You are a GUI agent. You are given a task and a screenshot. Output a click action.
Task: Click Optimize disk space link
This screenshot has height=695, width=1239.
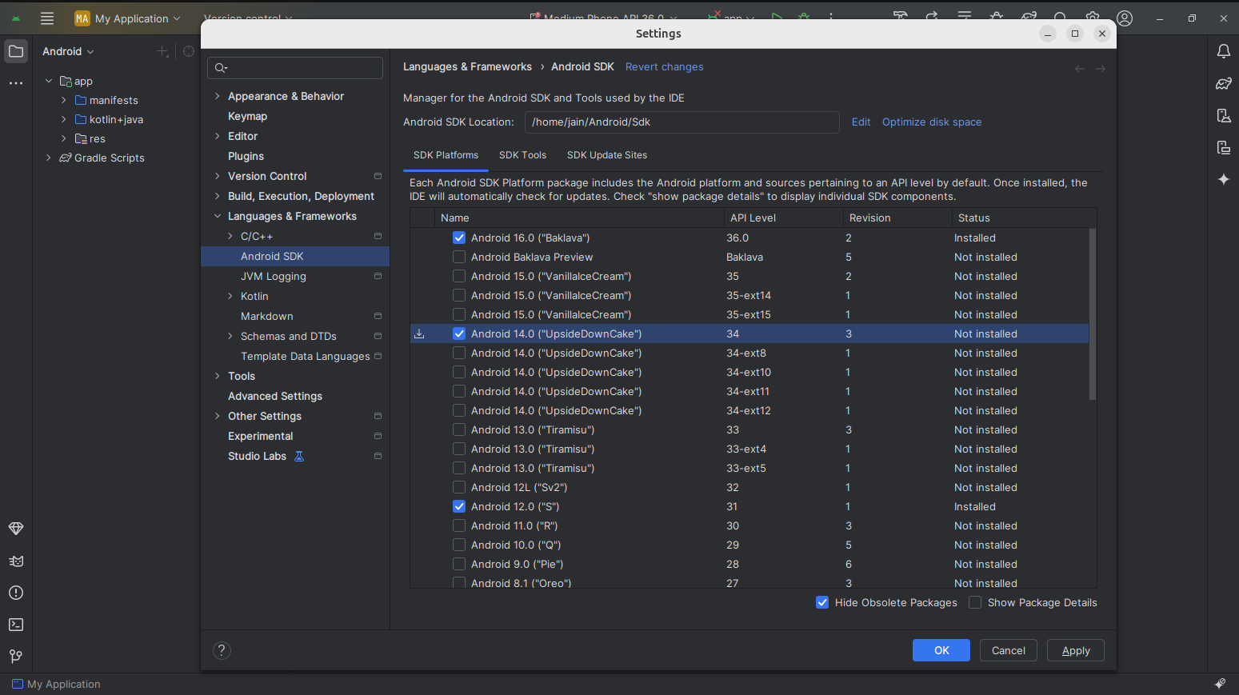(932, 122)
